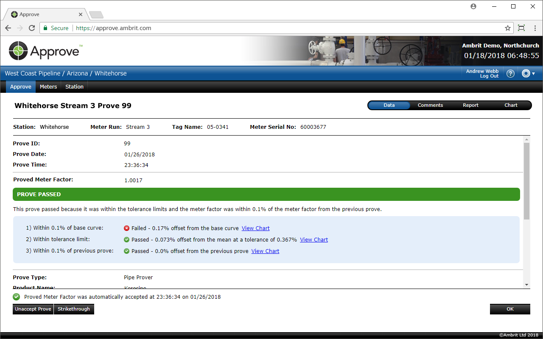Click the fullscreen icon beside the bookmark star
The width and height of the screenshot is (543, 339).
(x=521, y=28)
